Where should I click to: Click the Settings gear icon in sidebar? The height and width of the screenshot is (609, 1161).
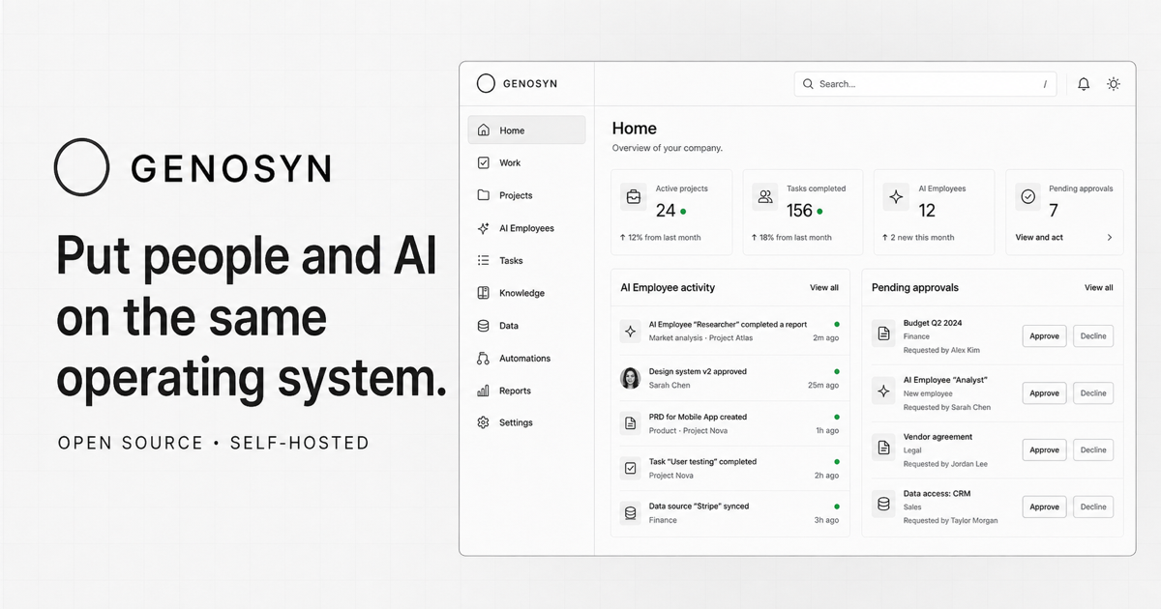[x=484, y=422]
